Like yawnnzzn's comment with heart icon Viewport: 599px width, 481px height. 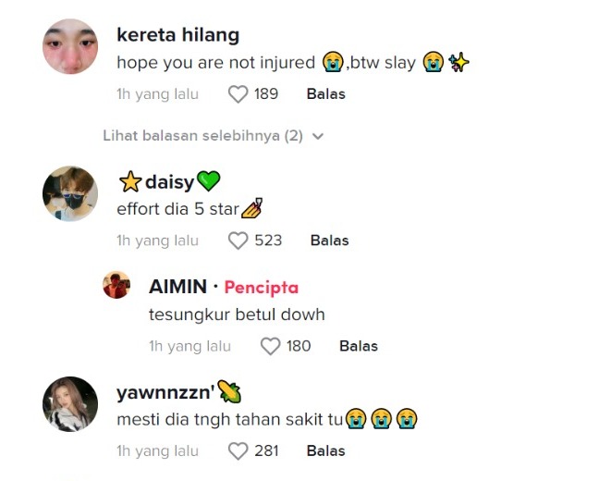point(238,451)
